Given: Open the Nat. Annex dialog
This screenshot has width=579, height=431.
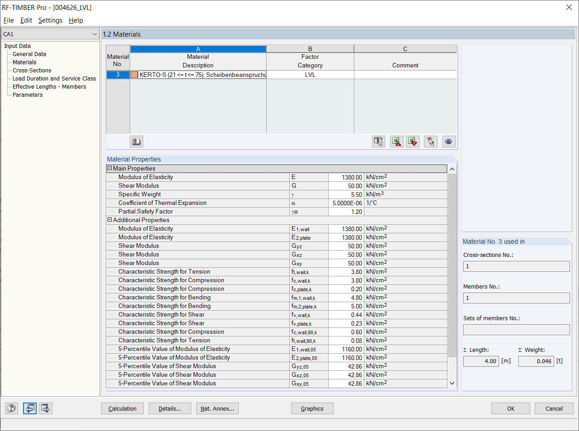Looking at the screenshot, I should tap(217, 408).
